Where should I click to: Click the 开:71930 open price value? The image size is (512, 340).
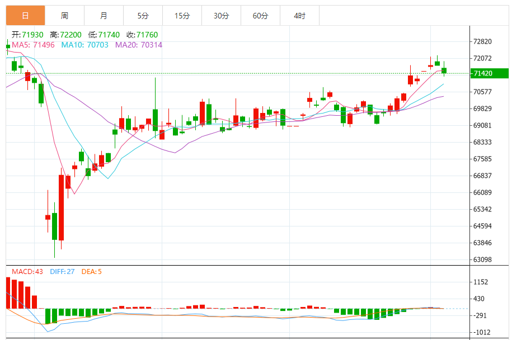tap(27, 35)
